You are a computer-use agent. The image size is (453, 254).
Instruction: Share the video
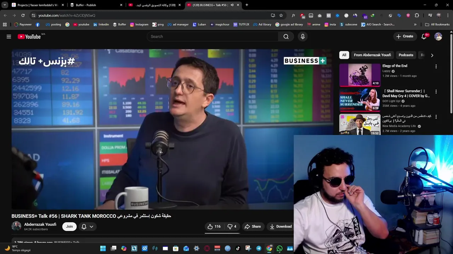point(253,226)
